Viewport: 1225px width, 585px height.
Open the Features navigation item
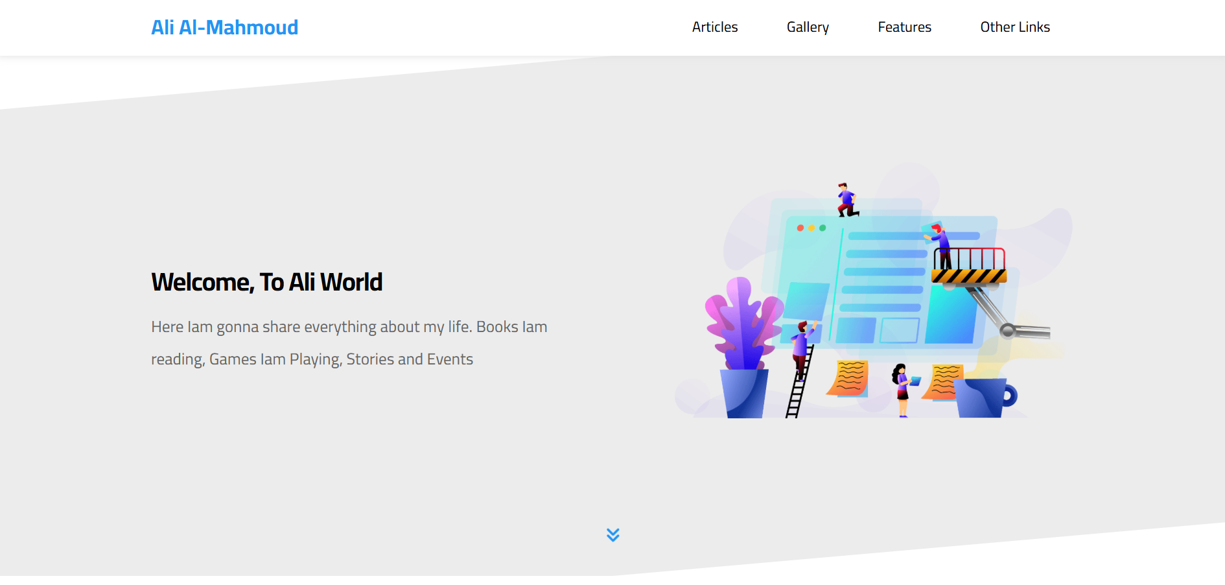click(x=904, y=27)
